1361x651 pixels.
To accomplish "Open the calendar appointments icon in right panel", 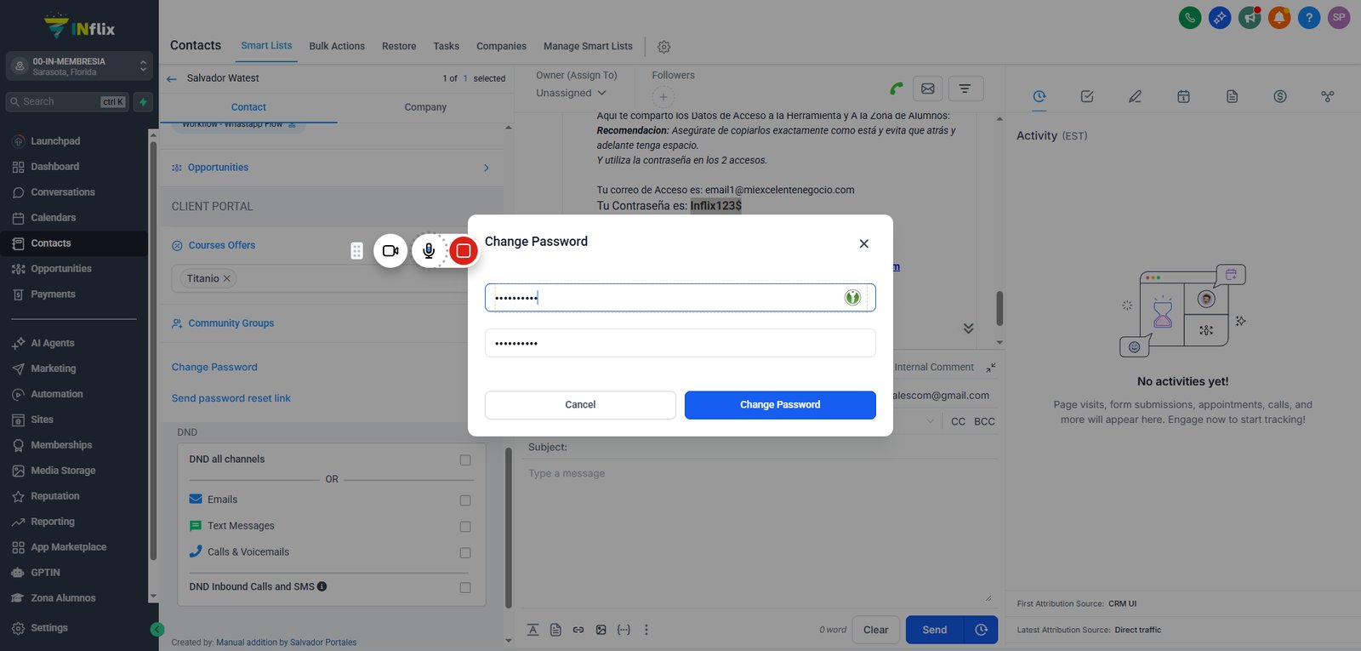I will click(x=1183, y=96).
